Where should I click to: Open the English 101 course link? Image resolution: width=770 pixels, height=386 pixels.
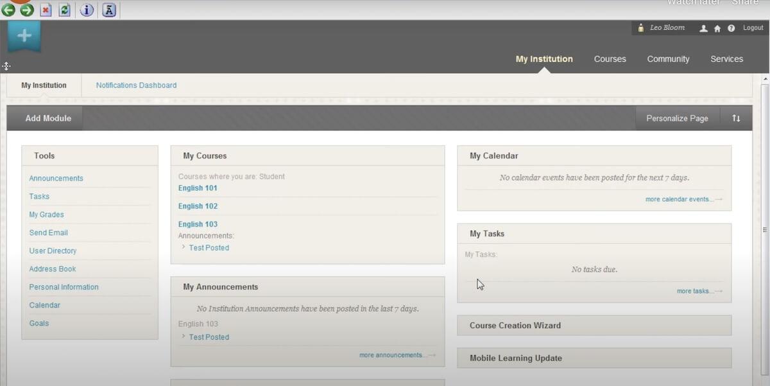coord(198,188)
